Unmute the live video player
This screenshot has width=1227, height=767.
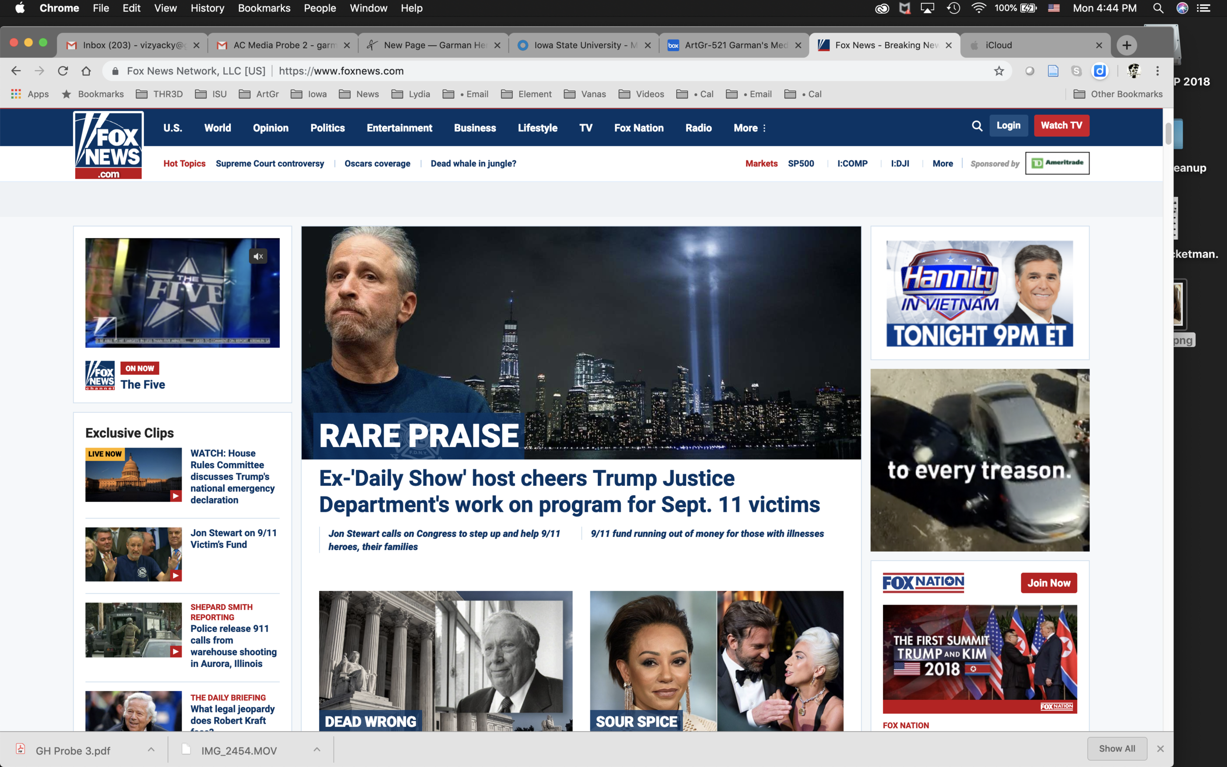click(258, 257)
